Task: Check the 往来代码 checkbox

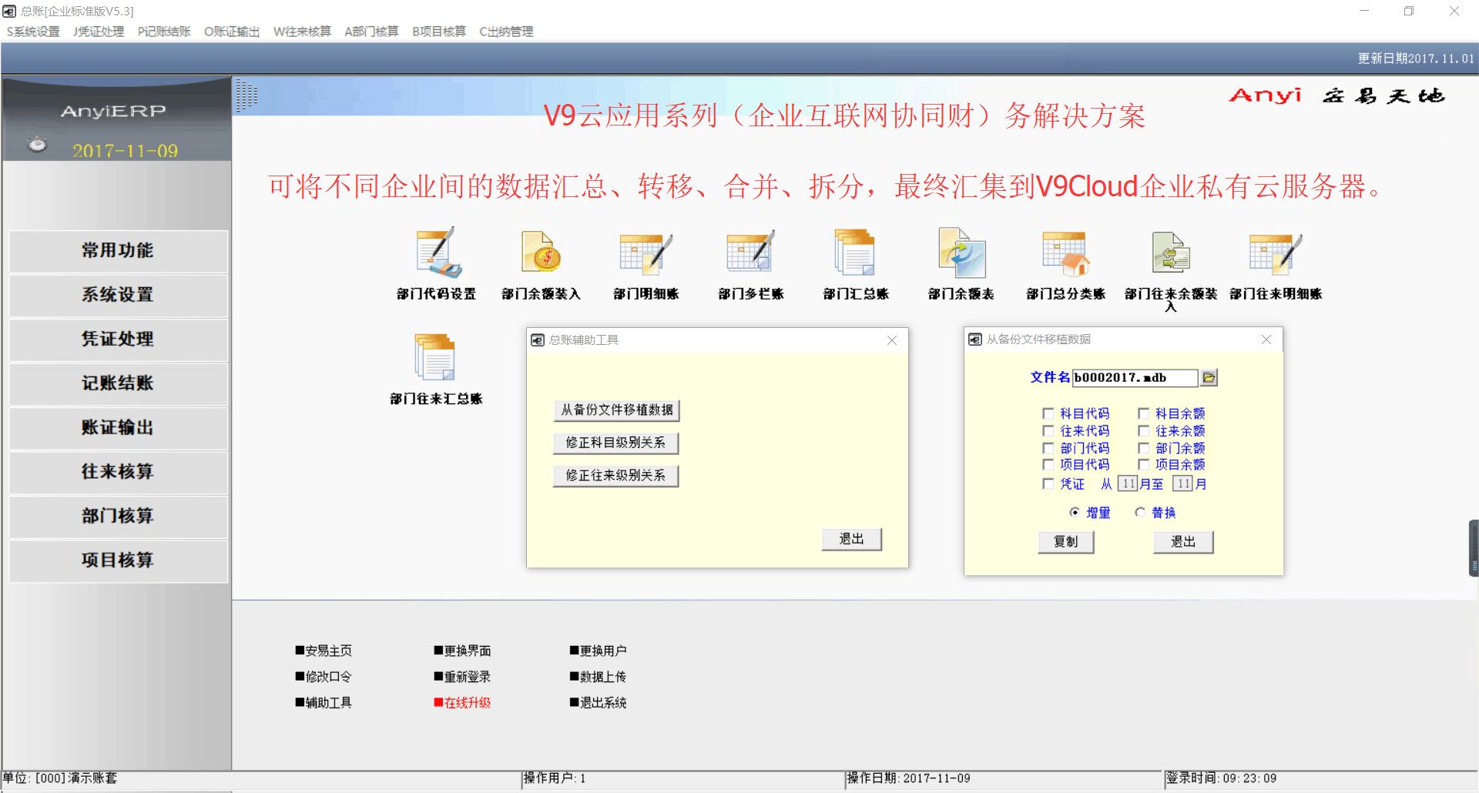Action: (1048, 431)
